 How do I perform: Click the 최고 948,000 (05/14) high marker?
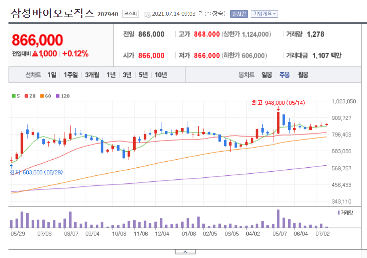278,103
